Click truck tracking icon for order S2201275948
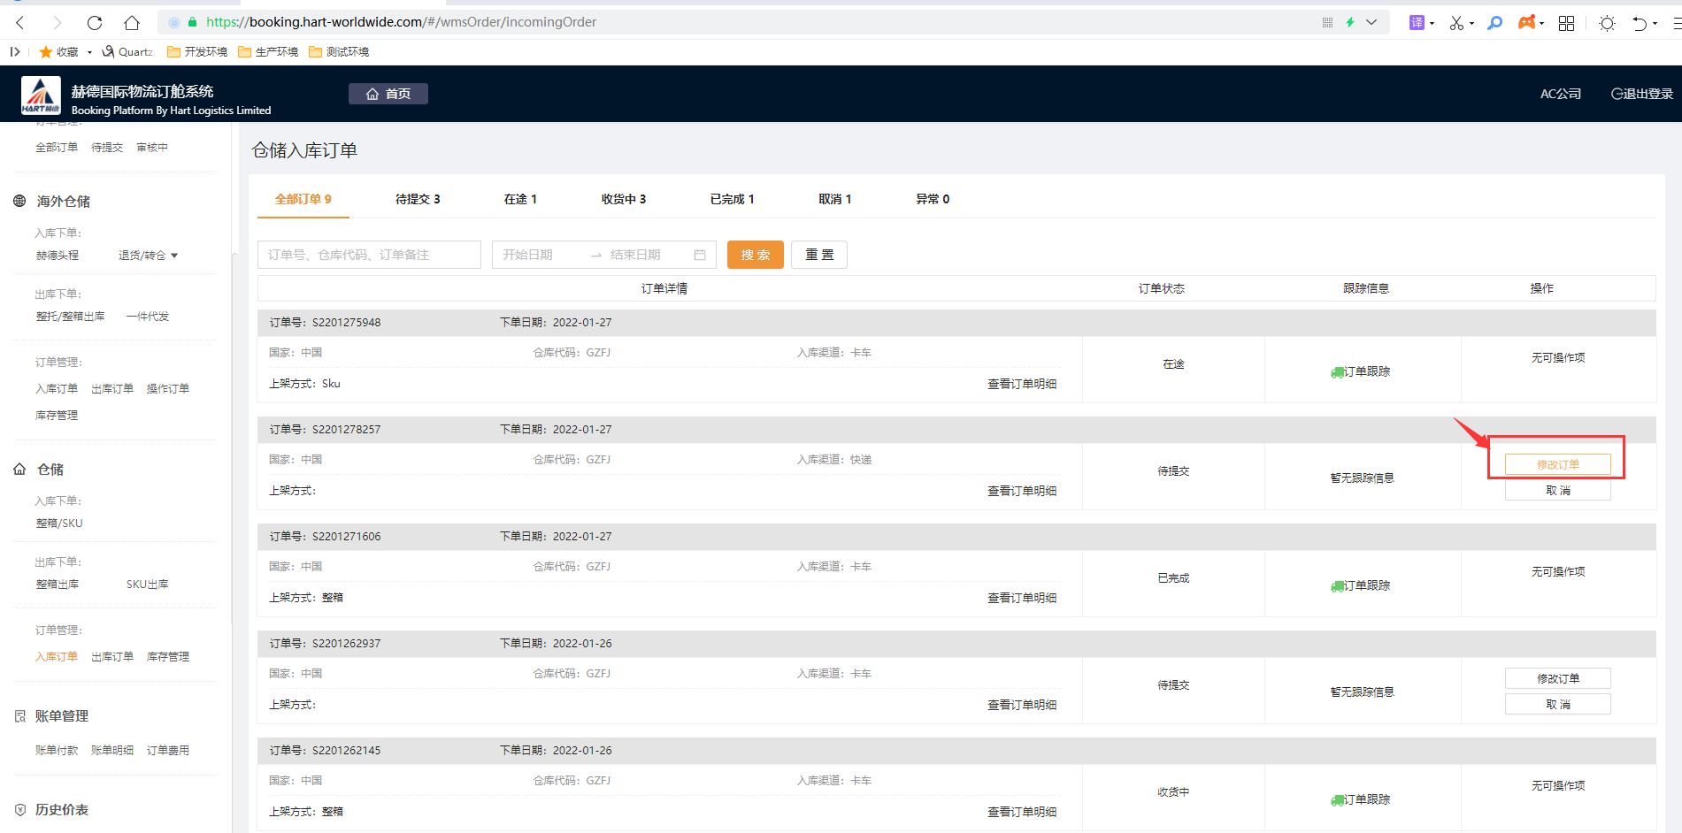Viewport: 1682px width, 833px height. (1337, 372)
